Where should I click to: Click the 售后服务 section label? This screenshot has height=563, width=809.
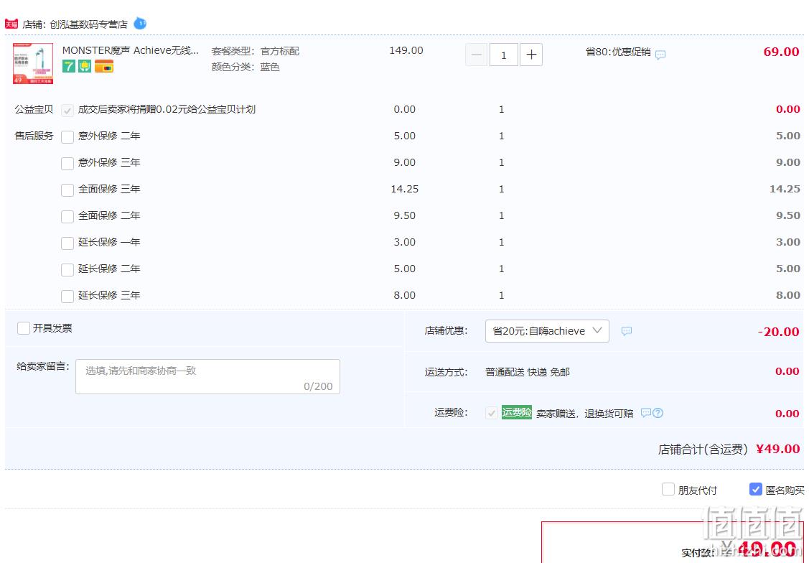click(34, 136)
